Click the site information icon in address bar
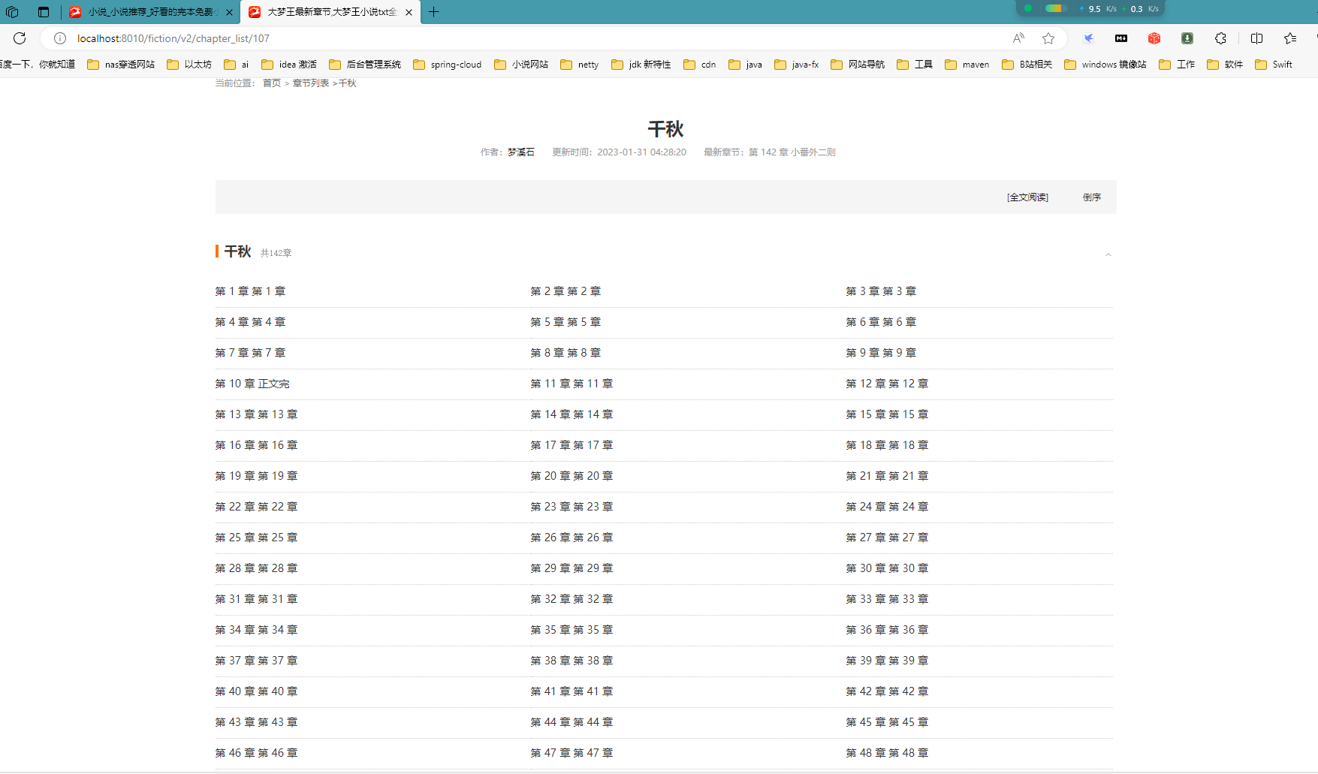Viewport: 1318px width, 774px height. tap(60, 38)
